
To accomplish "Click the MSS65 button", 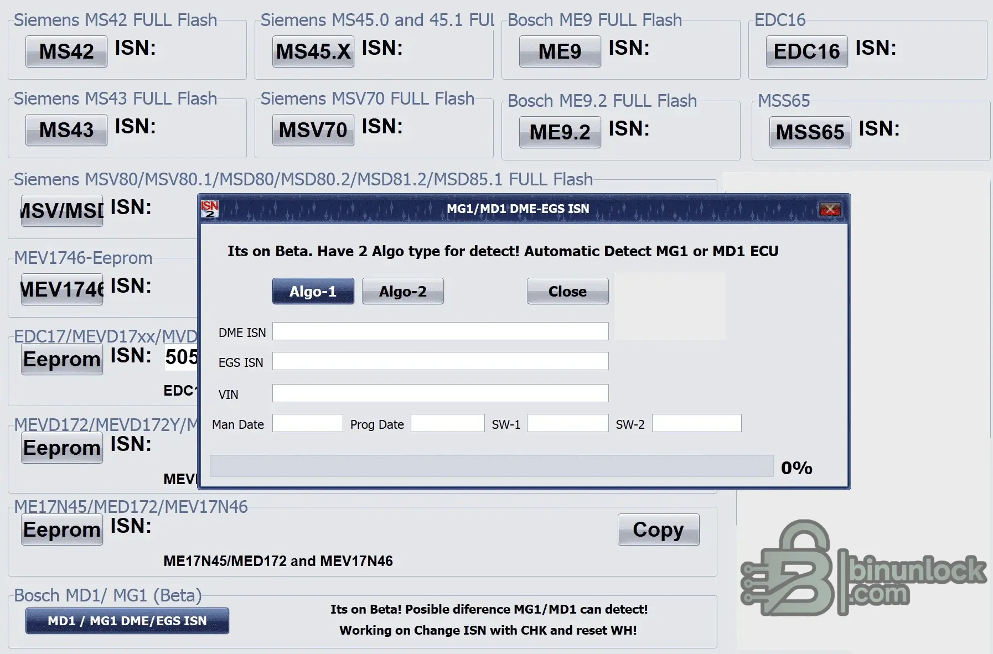I will pos(810,132).
